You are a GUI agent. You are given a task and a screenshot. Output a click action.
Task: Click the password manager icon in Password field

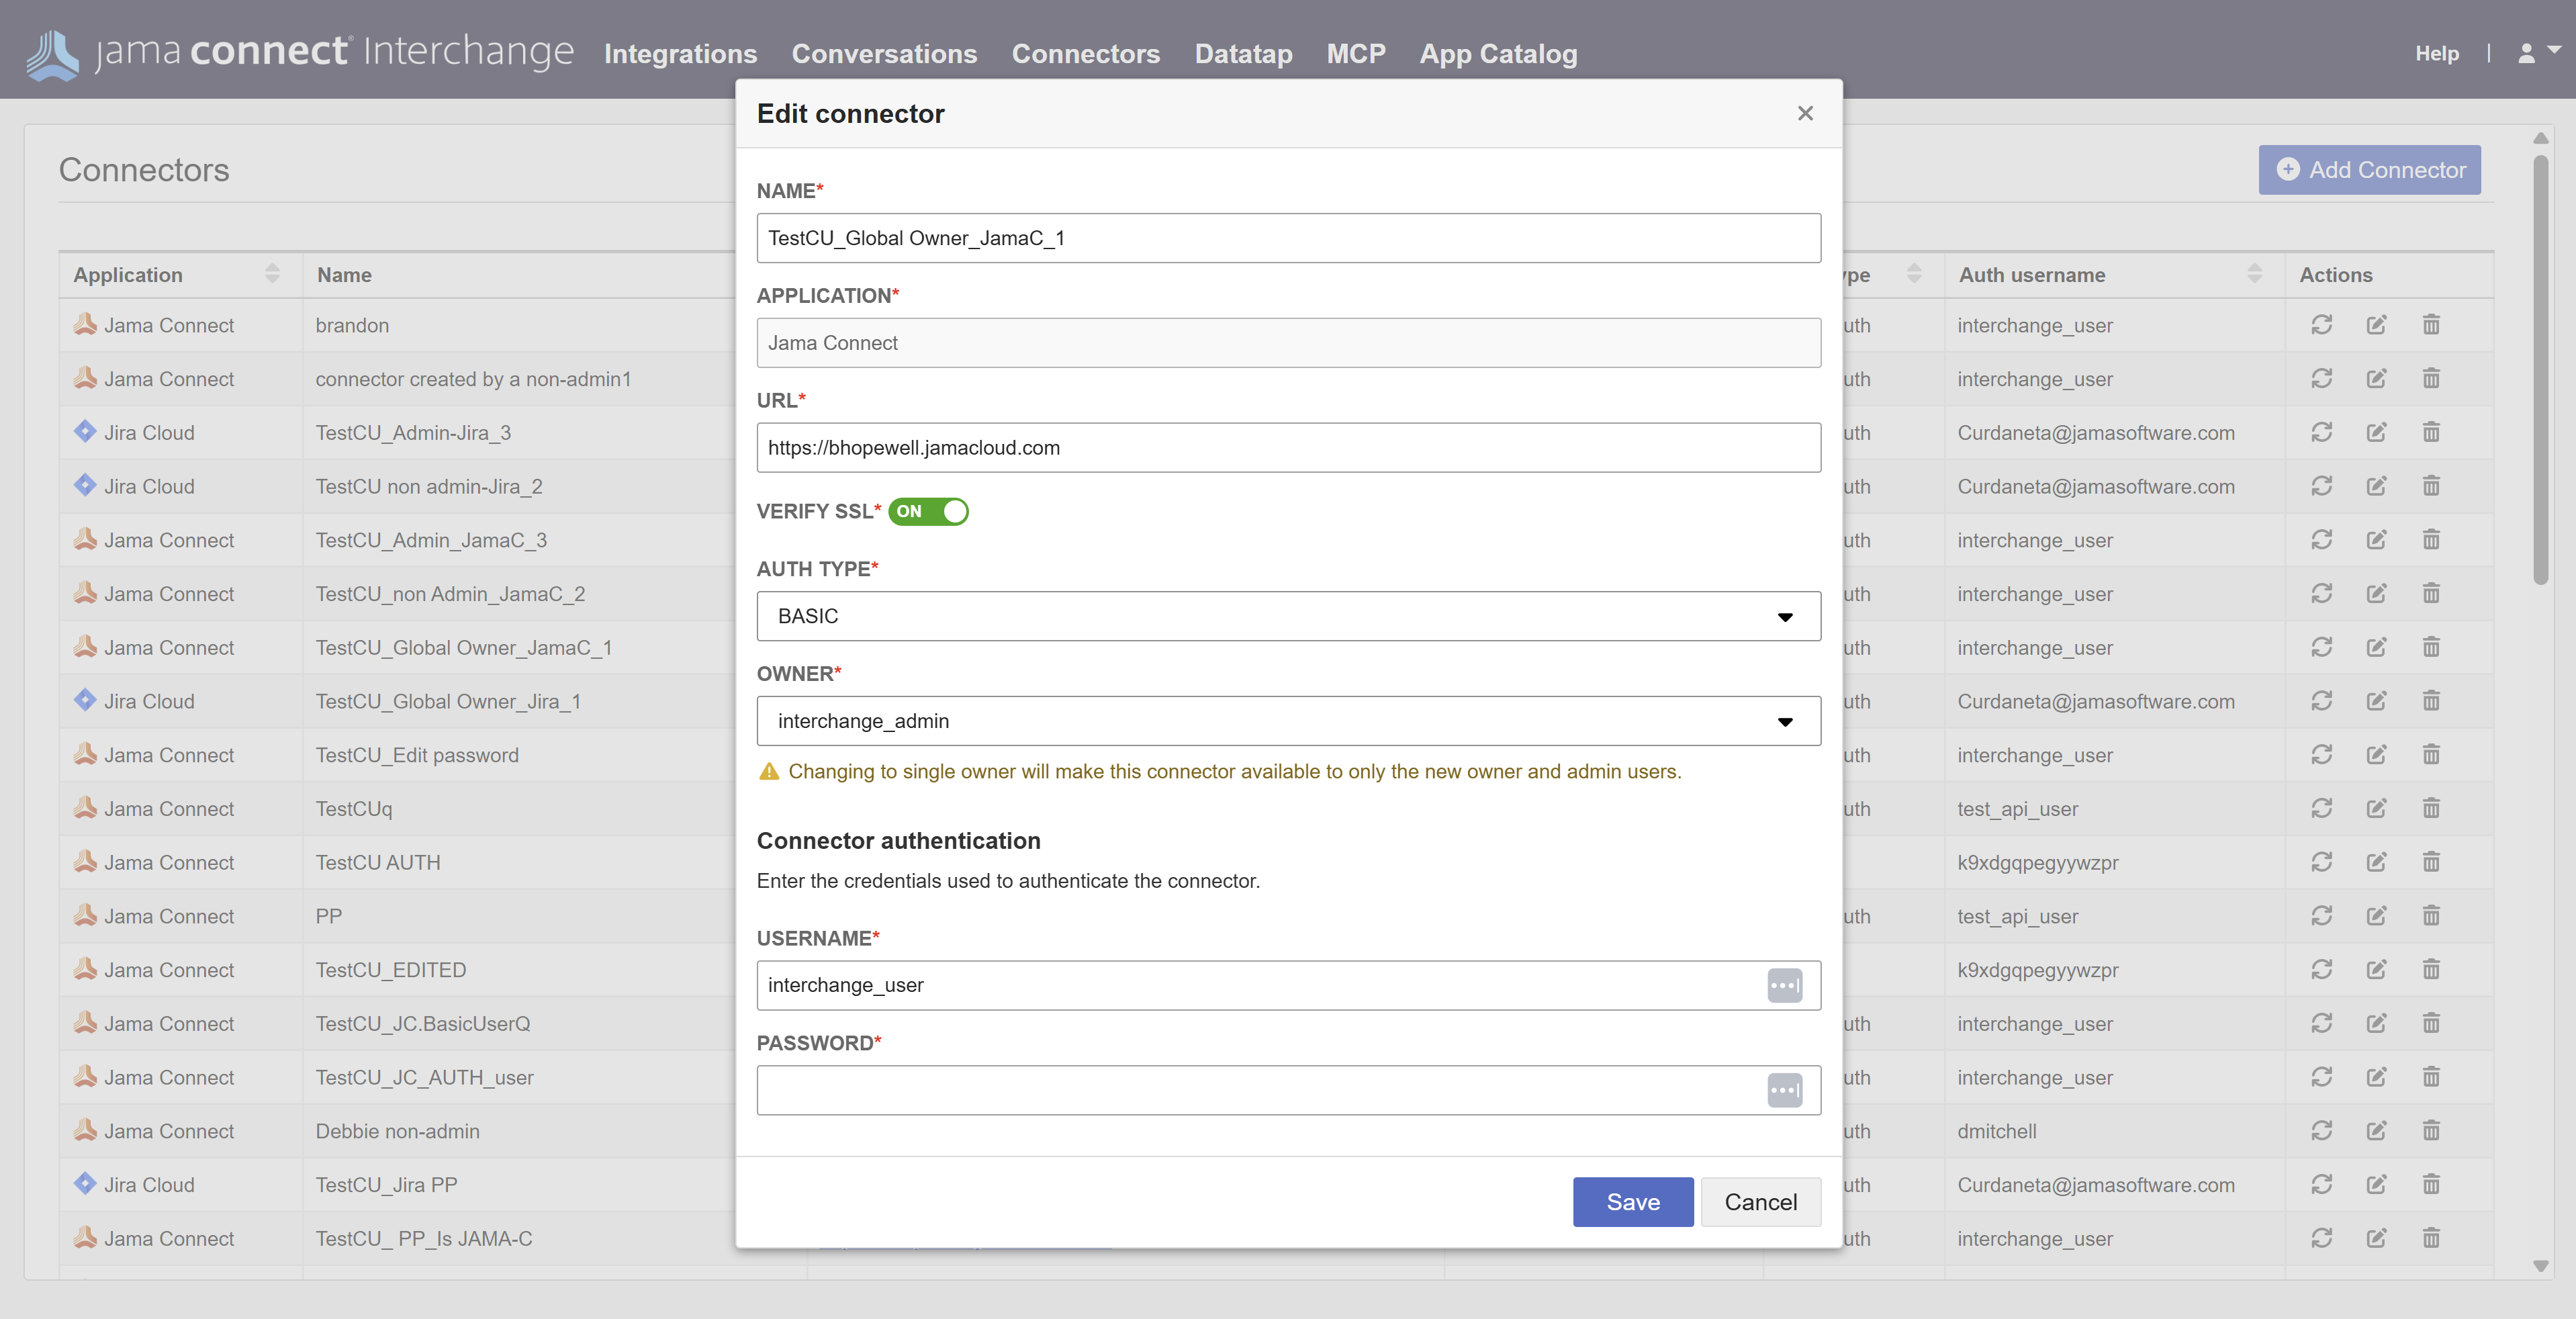[x=1784, y=1090]
